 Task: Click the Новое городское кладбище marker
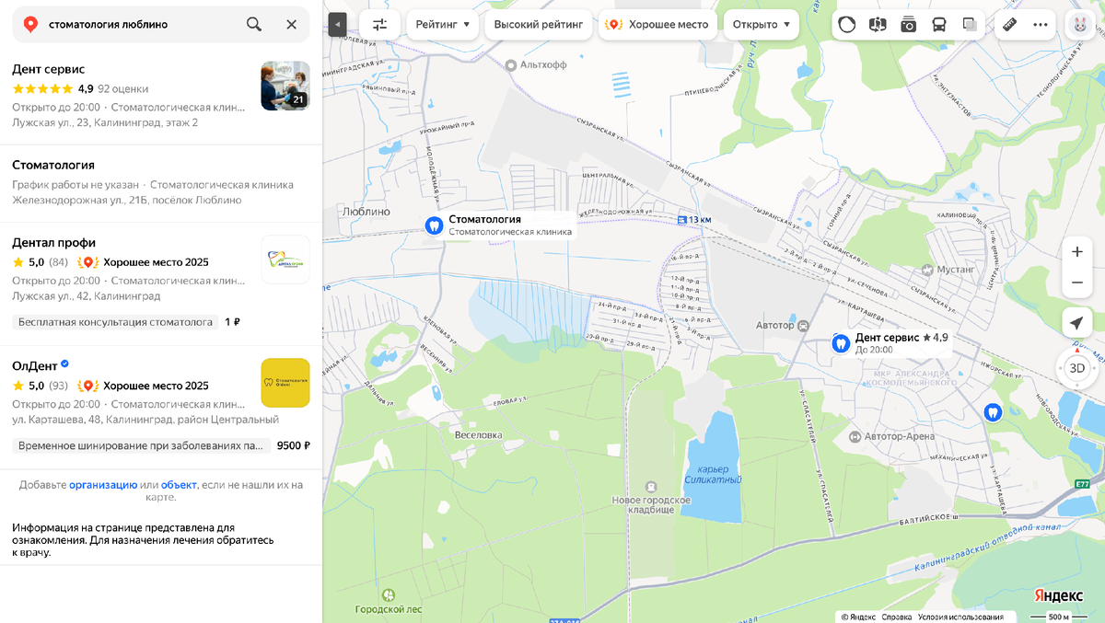click(x=651, y=487)
